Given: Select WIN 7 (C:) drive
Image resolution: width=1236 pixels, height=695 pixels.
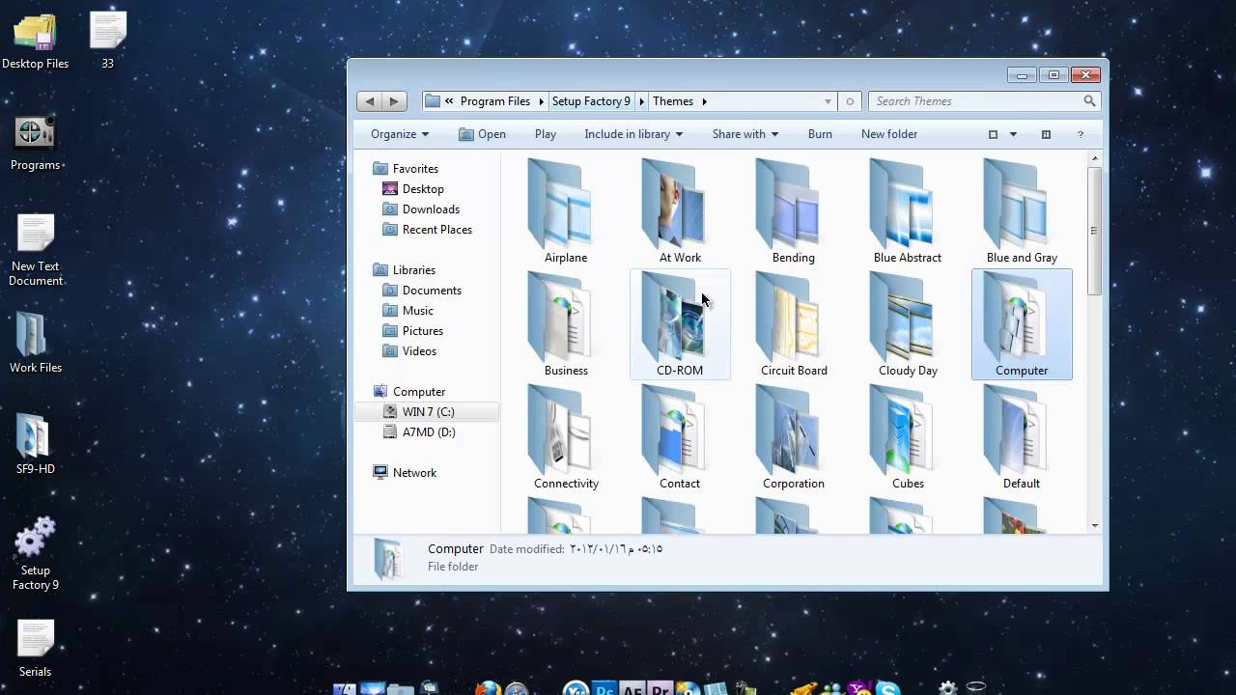Looking at the screenshot, I should tap(427, 412).
